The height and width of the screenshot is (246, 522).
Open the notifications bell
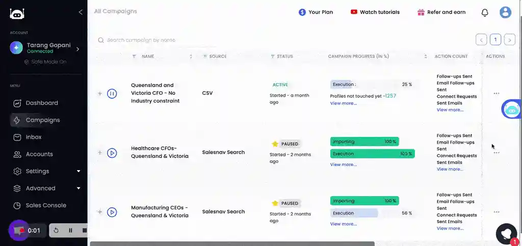[485, 13]
